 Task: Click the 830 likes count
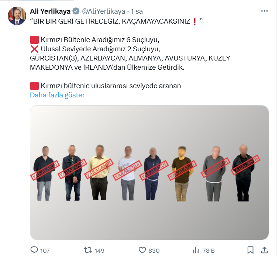(154, 250)
